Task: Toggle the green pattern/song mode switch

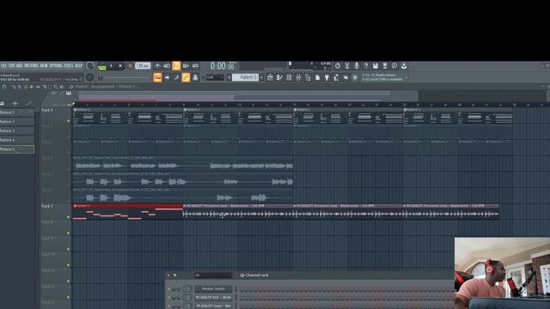Action: point(102,67)
